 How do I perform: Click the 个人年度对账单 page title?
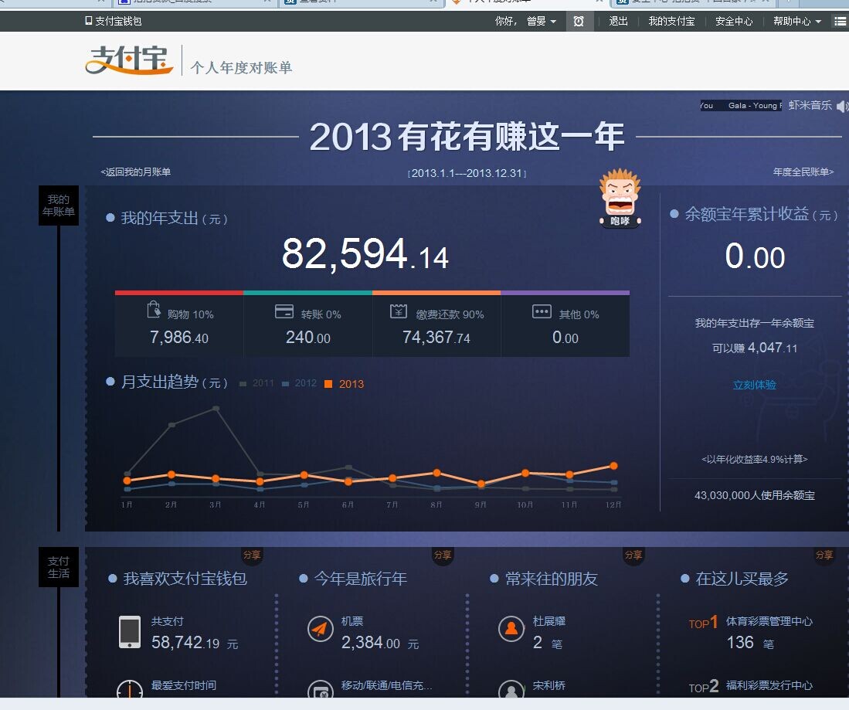tap(242, 68)
